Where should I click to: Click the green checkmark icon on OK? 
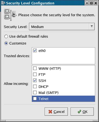point(79,112)
